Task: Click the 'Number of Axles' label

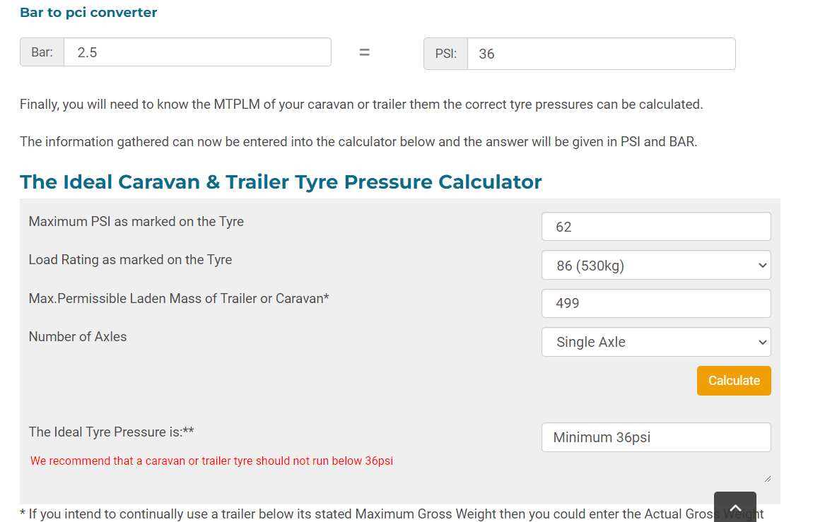Action: coord(78,337)
